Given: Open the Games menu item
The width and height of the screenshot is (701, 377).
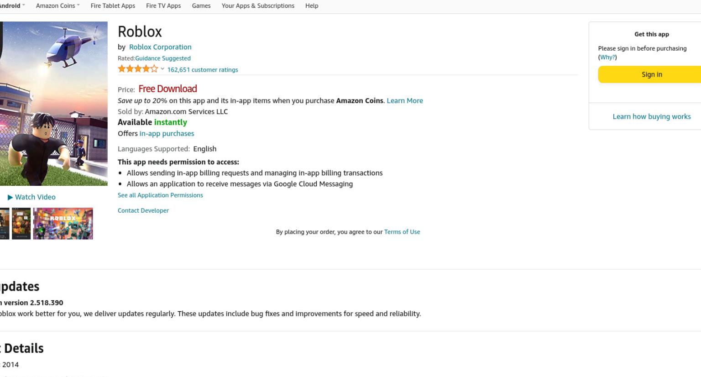Looking at the screenshot, I should 201,5.
